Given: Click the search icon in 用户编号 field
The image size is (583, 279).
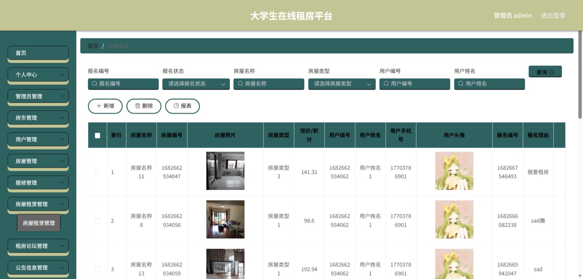Looking at the screenshot, I should 386,84.
